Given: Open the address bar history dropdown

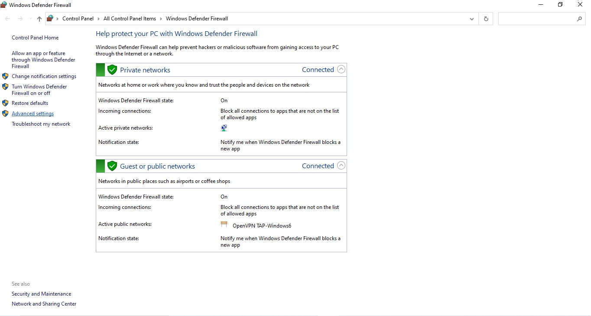Looking at the screenshot, I should pos(472,19).
